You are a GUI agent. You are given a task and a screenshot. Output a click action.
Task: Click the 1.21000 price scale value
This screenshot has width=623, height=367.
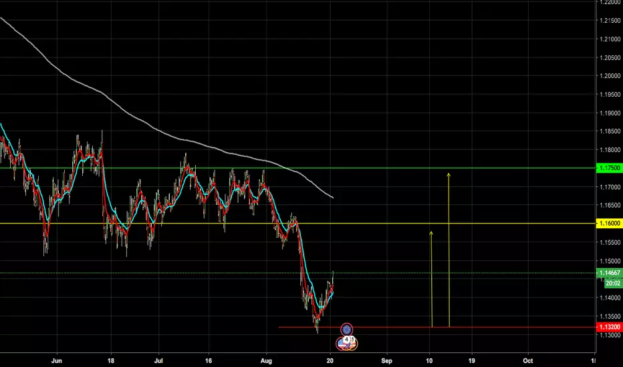[x=610, y=39]
